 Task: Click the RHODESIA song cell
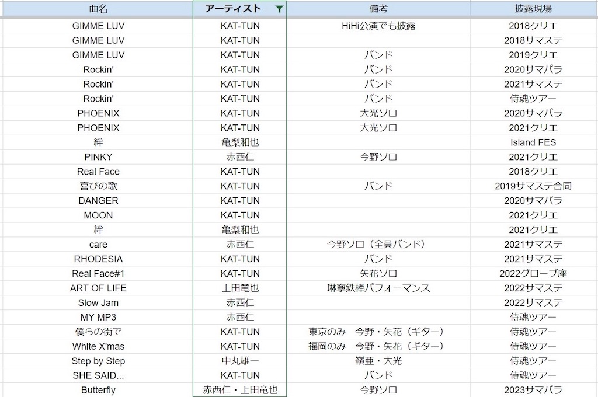tap(98, 259)
